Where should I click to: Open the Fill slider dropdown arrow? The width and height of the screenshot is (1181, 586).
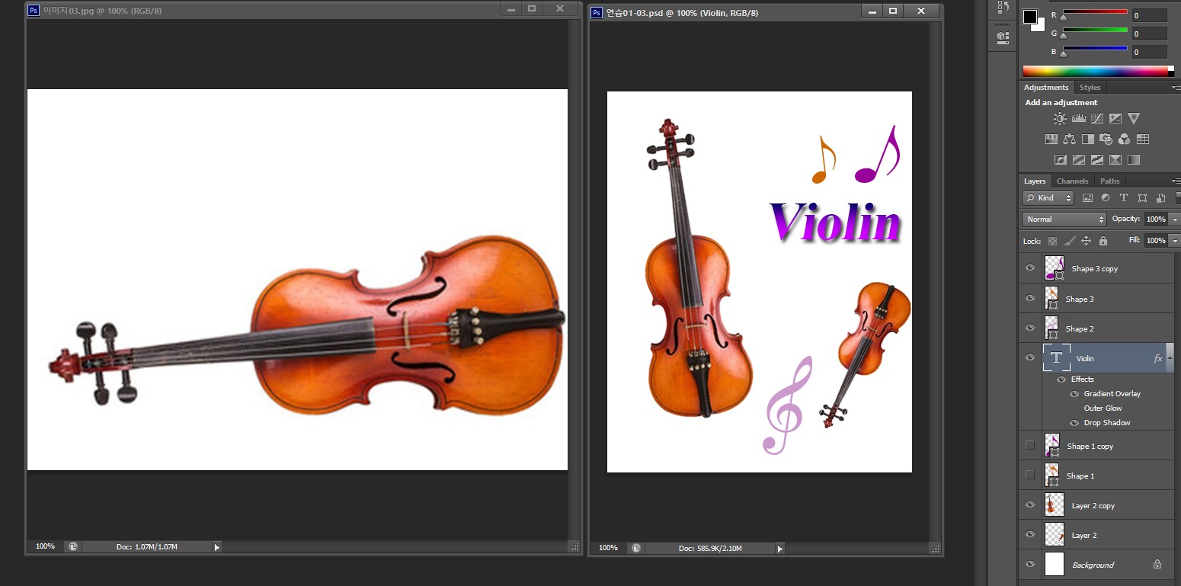click(x=1174, y=241)
